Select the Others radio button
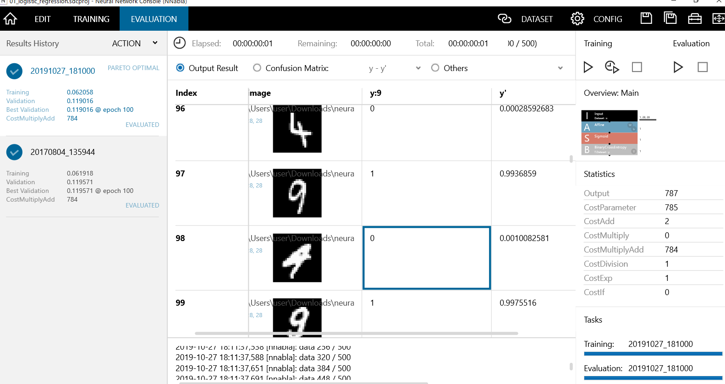725x384 pixels. (x=435, y=68)
